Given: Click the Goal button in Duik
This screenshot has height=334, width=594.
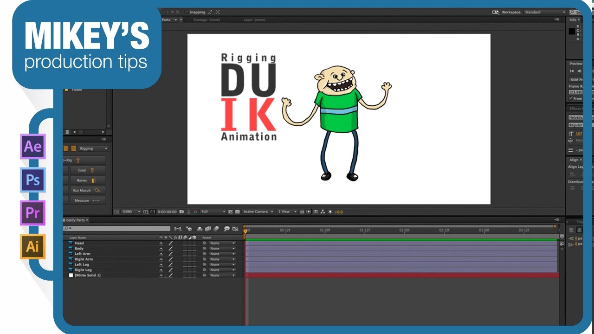Looking at the screenshot, I should [x=87, y=170].
